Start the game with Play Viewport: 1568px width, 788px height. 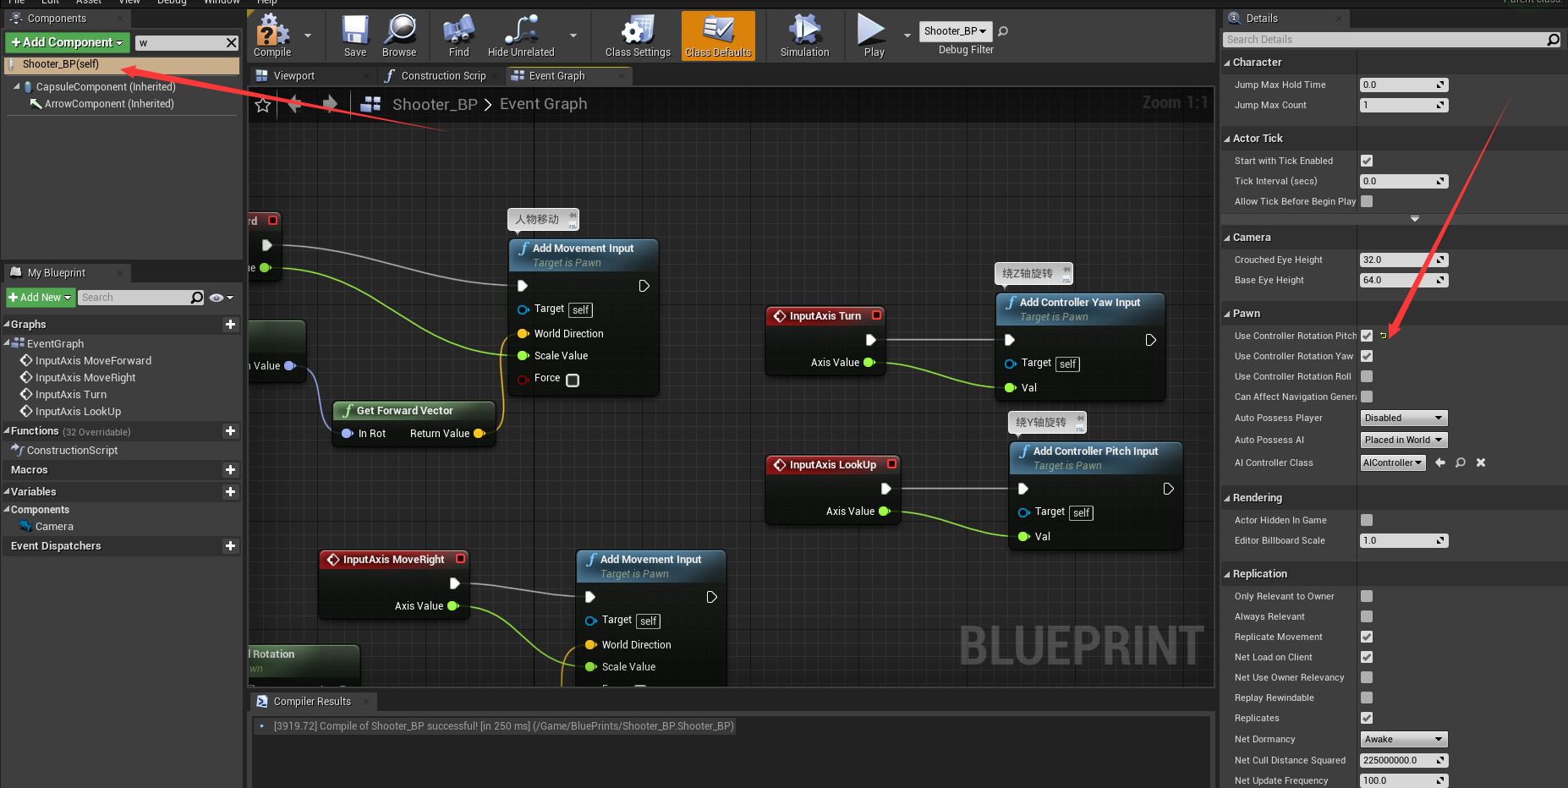tap(872, 35)
